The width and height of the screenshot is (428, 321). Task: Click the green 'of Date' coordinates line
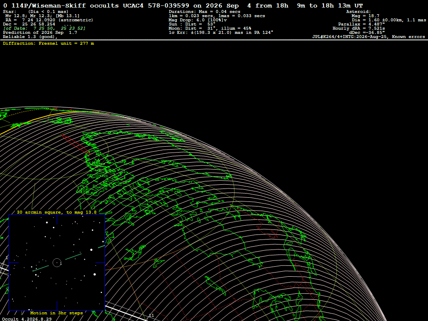coord(44,28)
